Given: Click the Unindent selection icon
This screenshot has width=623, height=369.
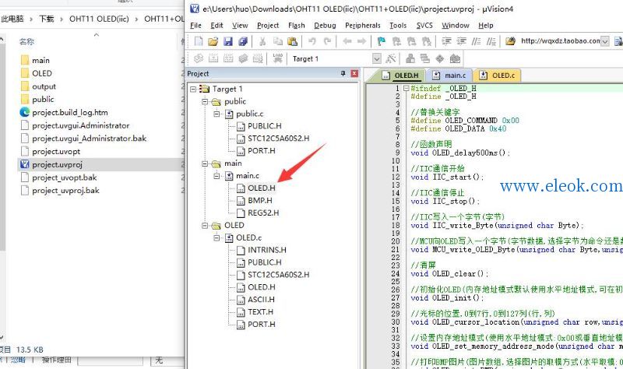Looking at the screenshot, I should [461, 41].
